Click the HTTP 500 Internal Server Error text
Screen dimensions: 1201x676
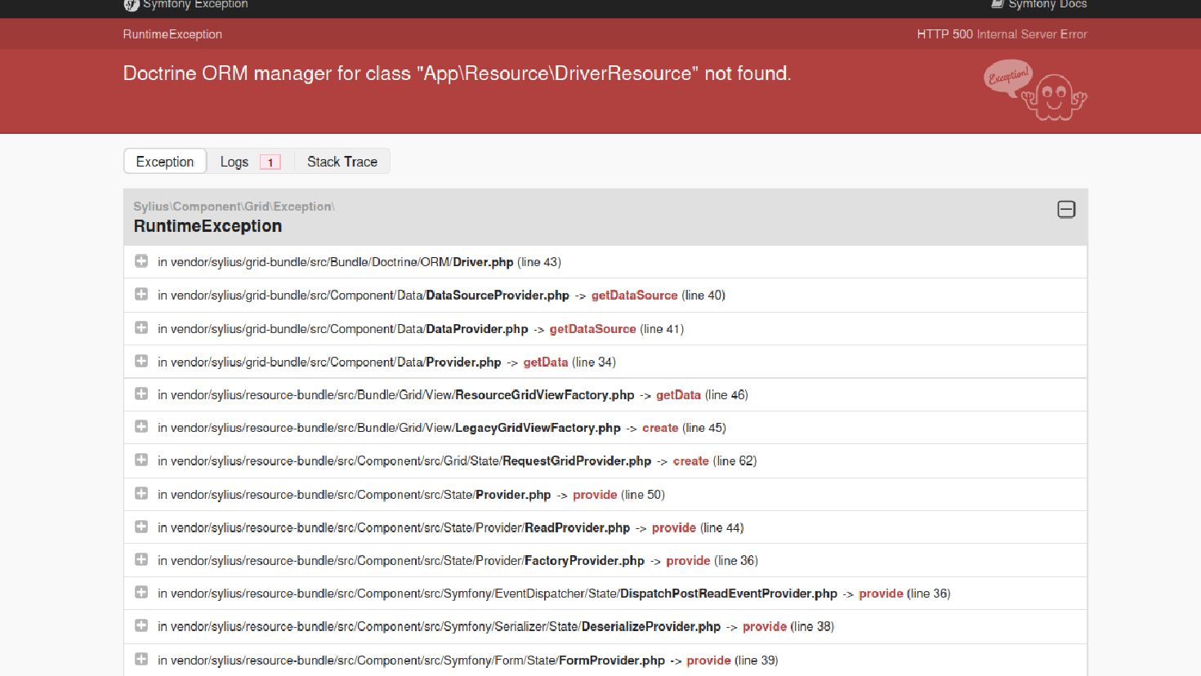point(1002,34)
